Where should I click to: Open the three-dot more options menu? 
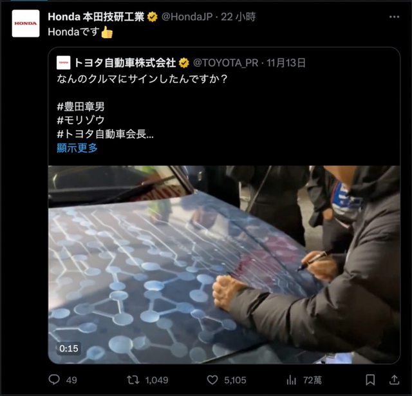[x=394, y=17]
